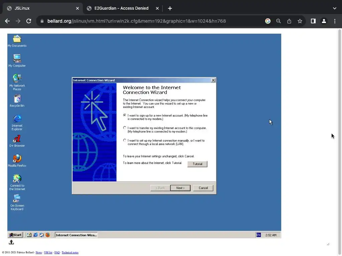Open Chrome three-dot menu
The height and width of the screenshot is (256, 342).
[335, 21]
